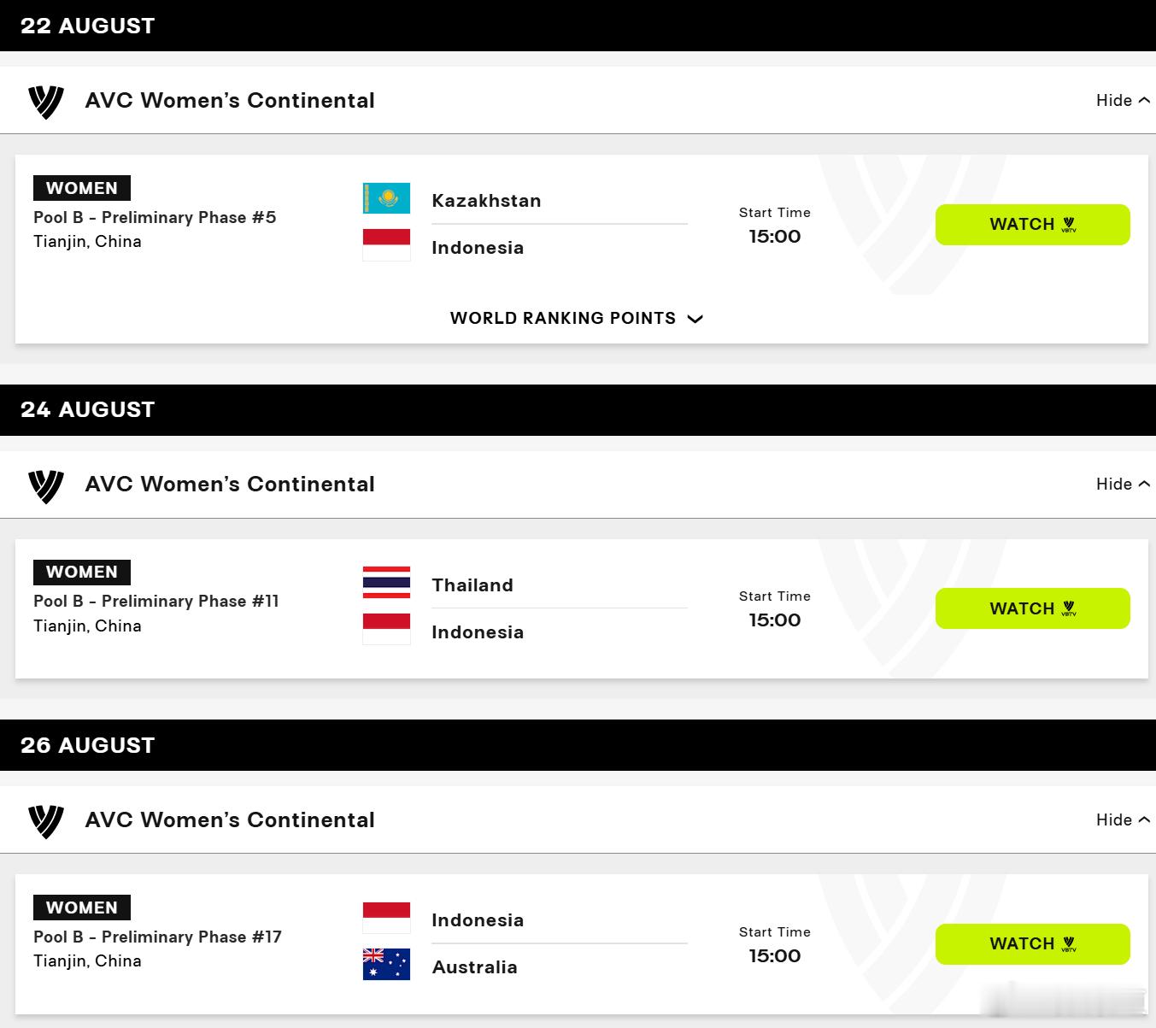Viewport: 1156px width, 1028px height.
Task: Click the Australia flag icon
Action: [386, 964]
